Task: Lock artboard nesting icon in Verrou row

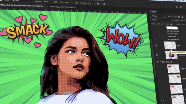Action: pyautogui.click(x=168, y=24)
